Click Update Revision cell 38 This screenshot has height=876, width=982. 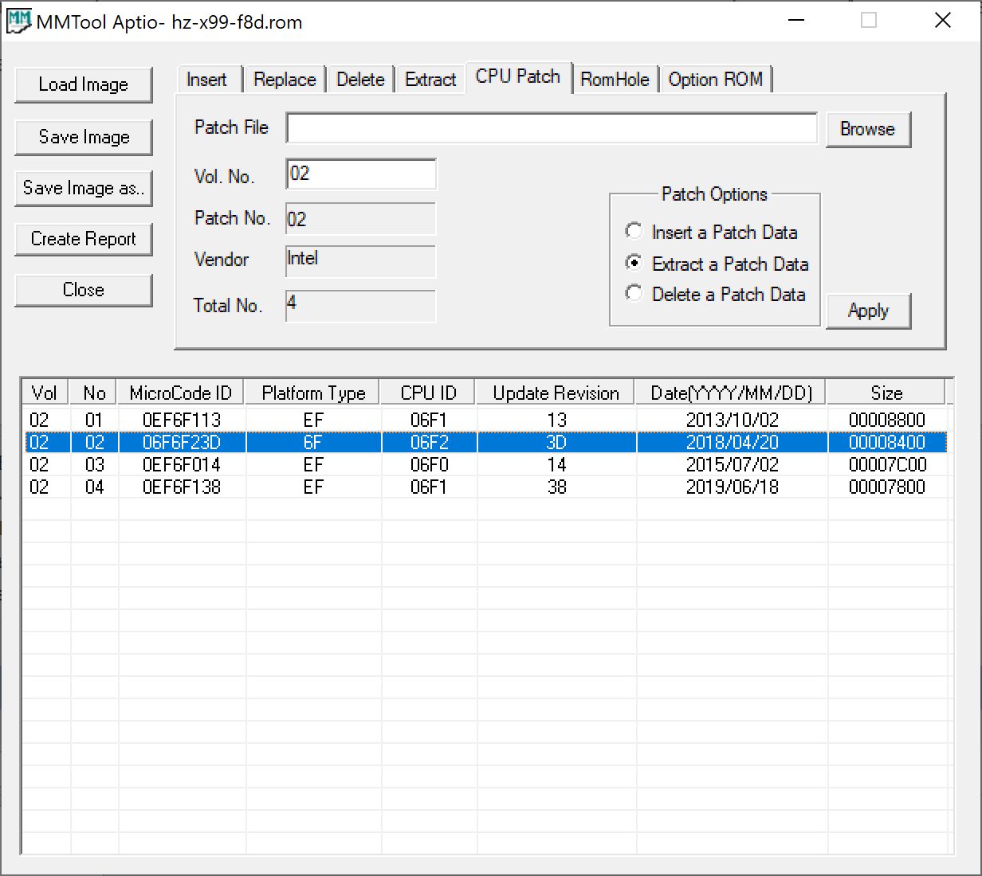click(x=556, y=487)
